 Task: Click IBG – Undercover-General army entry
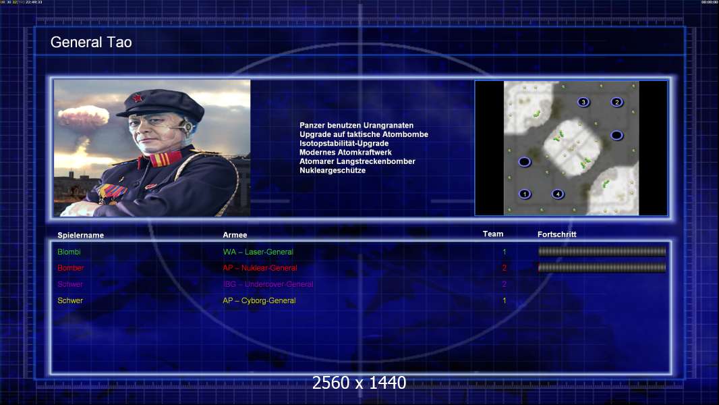click(268, 284)
